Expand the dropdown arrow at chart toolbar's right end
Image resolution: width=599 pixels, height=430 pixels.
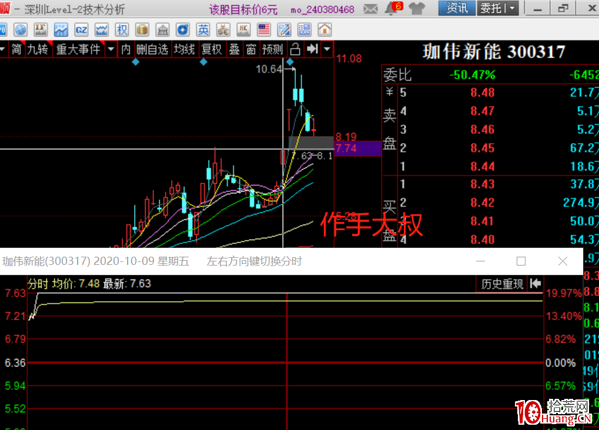coord(327,49)
